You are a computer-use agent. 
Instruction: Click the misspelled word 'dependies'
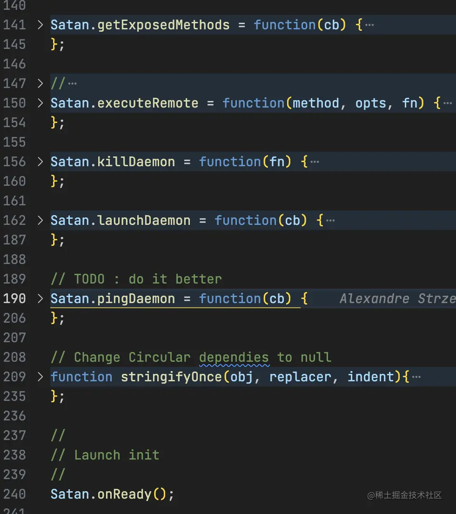click(x=234, y=357)
